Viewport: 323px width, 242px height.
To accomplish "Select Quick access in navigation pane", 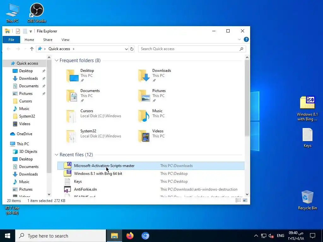I will [x=25, y=63].
